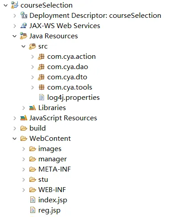Viewport: 187px width, 217px height.
Task: Click the courseSelection project icon
Action: point(15,5)
